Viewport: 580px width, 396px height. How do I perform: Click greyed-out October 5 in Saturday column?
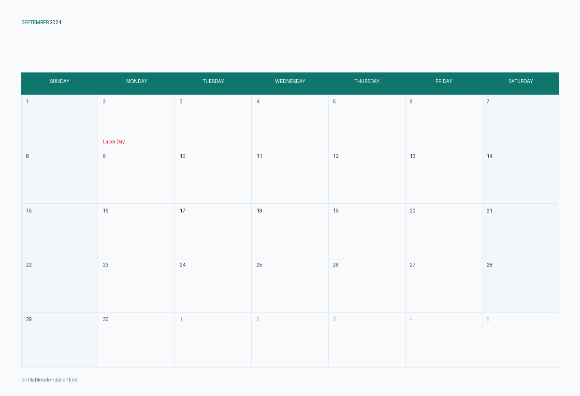488,319
